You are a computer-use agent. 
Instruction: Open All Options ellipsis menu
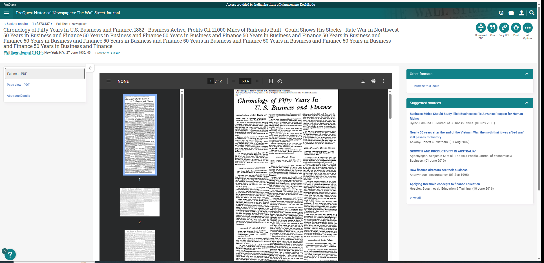[x=528, y=28]
